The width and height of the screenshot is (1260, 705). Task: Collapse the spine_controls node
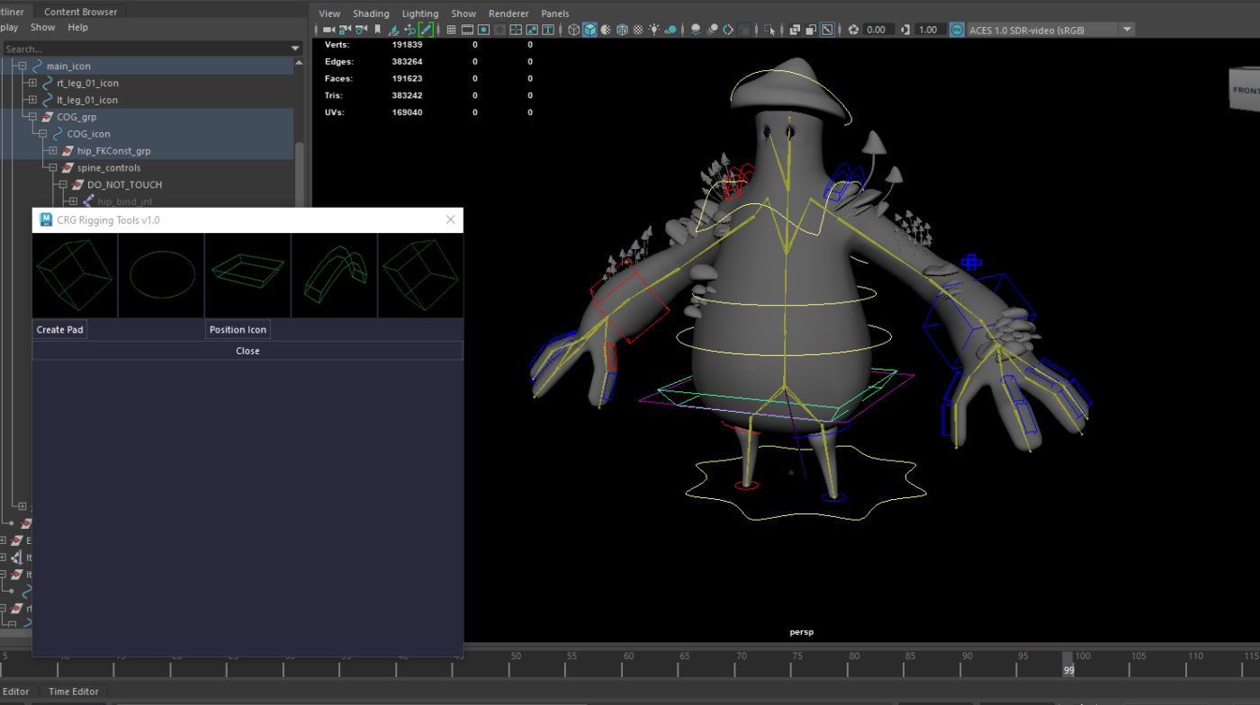coord(53,168)
